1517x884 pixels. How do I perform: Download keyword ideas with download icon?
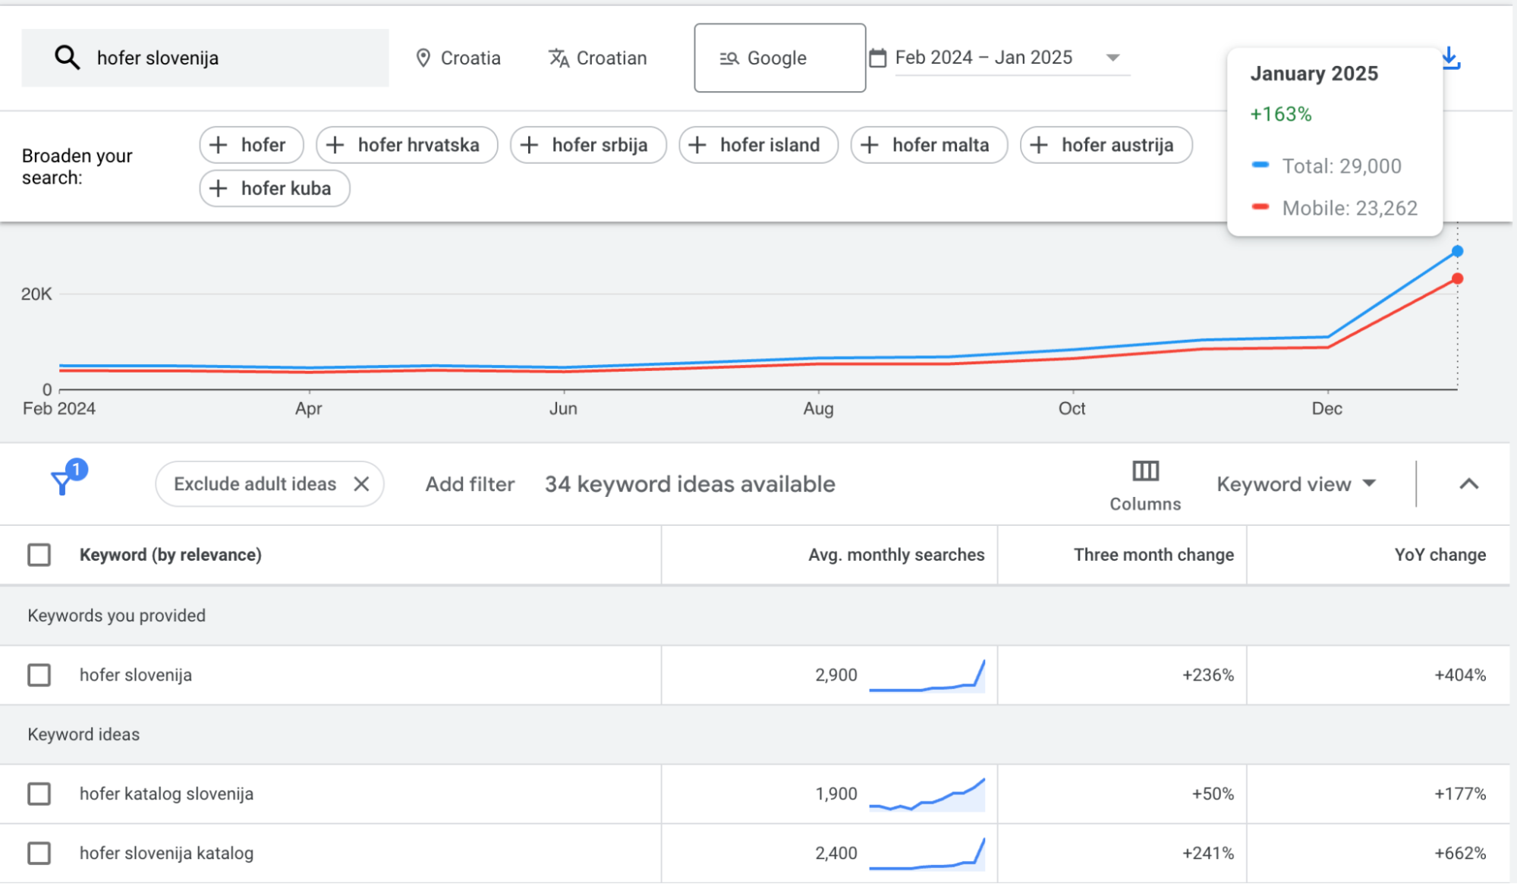(x=1451, y=58)
